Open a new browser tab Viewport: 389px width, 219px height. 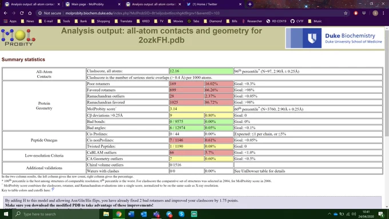click(250, 4)
